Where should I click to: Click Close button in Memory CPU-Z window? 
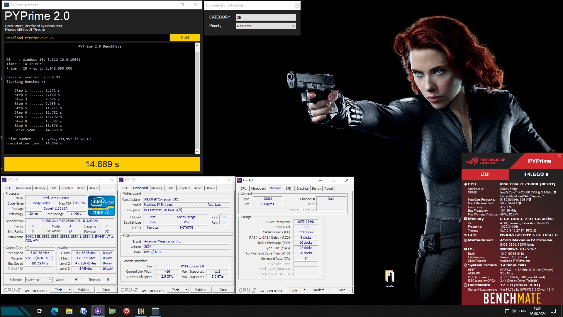tap(341, 290)
